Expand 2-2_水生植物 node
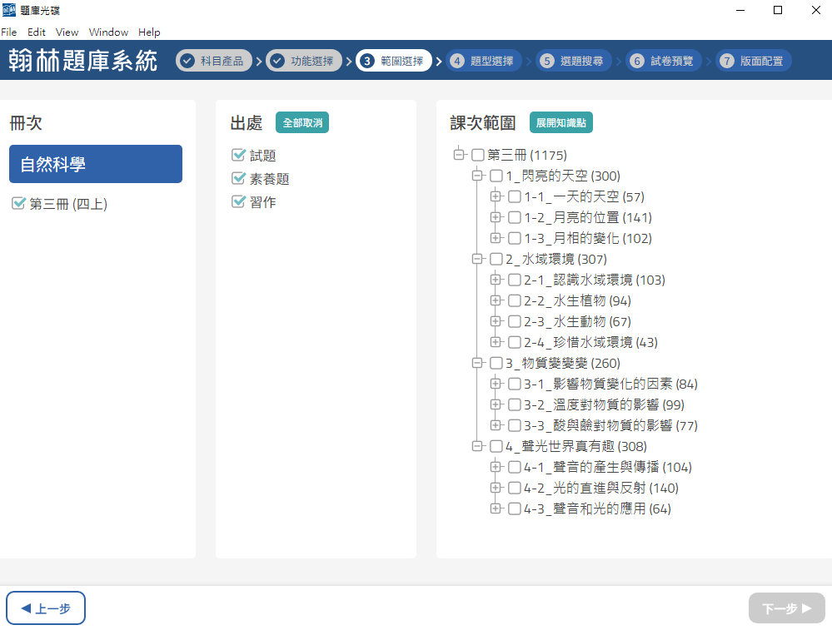832x630 pixels. point(495,300)
